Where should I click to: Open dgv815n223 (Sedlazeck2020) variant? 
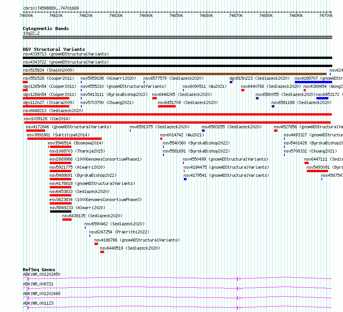259,78
